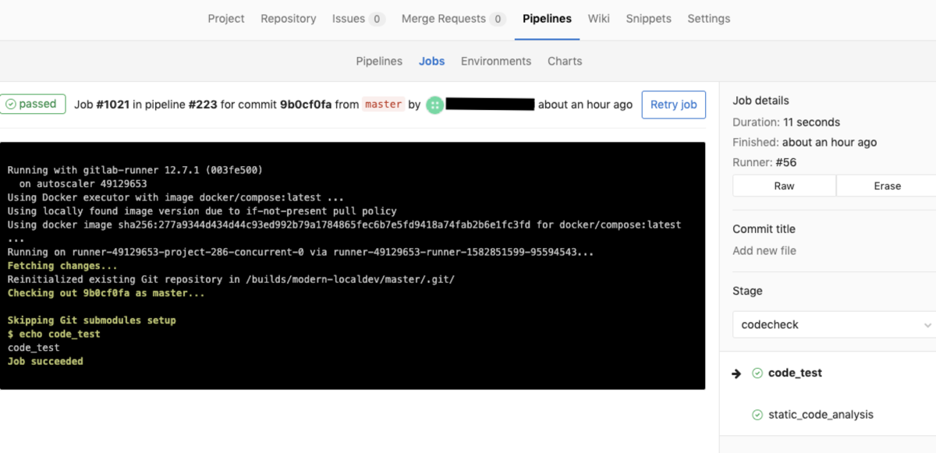Select the Jobs sub-tab
The width and height of the screenshot is (936, 453).
[x=431, y=61]
